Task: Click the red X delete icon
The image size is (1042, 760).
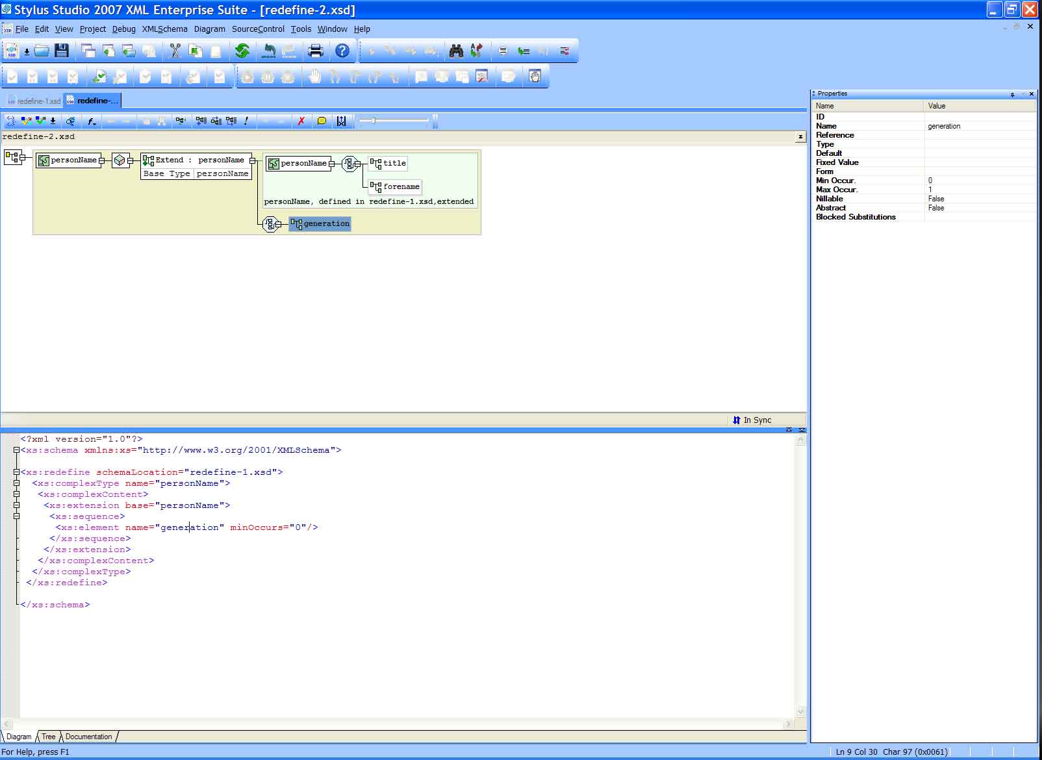Action: coord(301,121)
